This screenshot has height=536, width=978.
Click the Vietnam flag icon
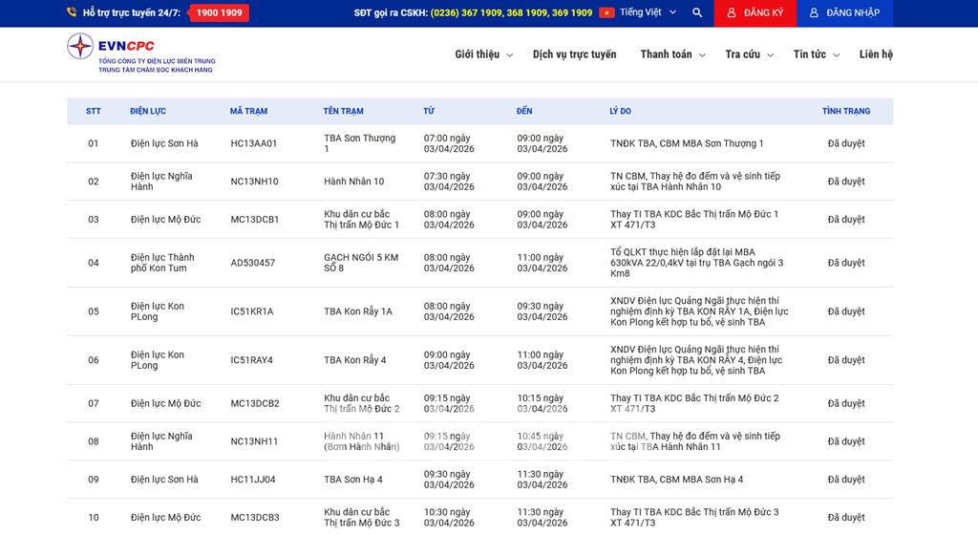coord(606,13)
